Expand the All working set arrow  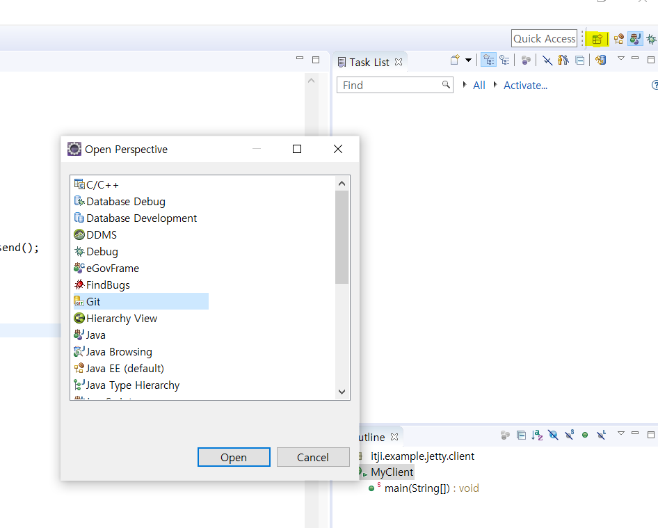465,85
